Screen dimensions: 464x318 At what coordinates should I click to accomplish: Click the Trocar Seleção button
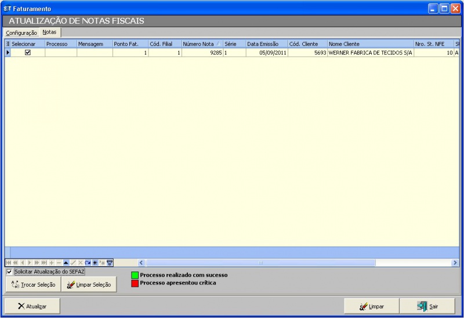click(33, 284)
